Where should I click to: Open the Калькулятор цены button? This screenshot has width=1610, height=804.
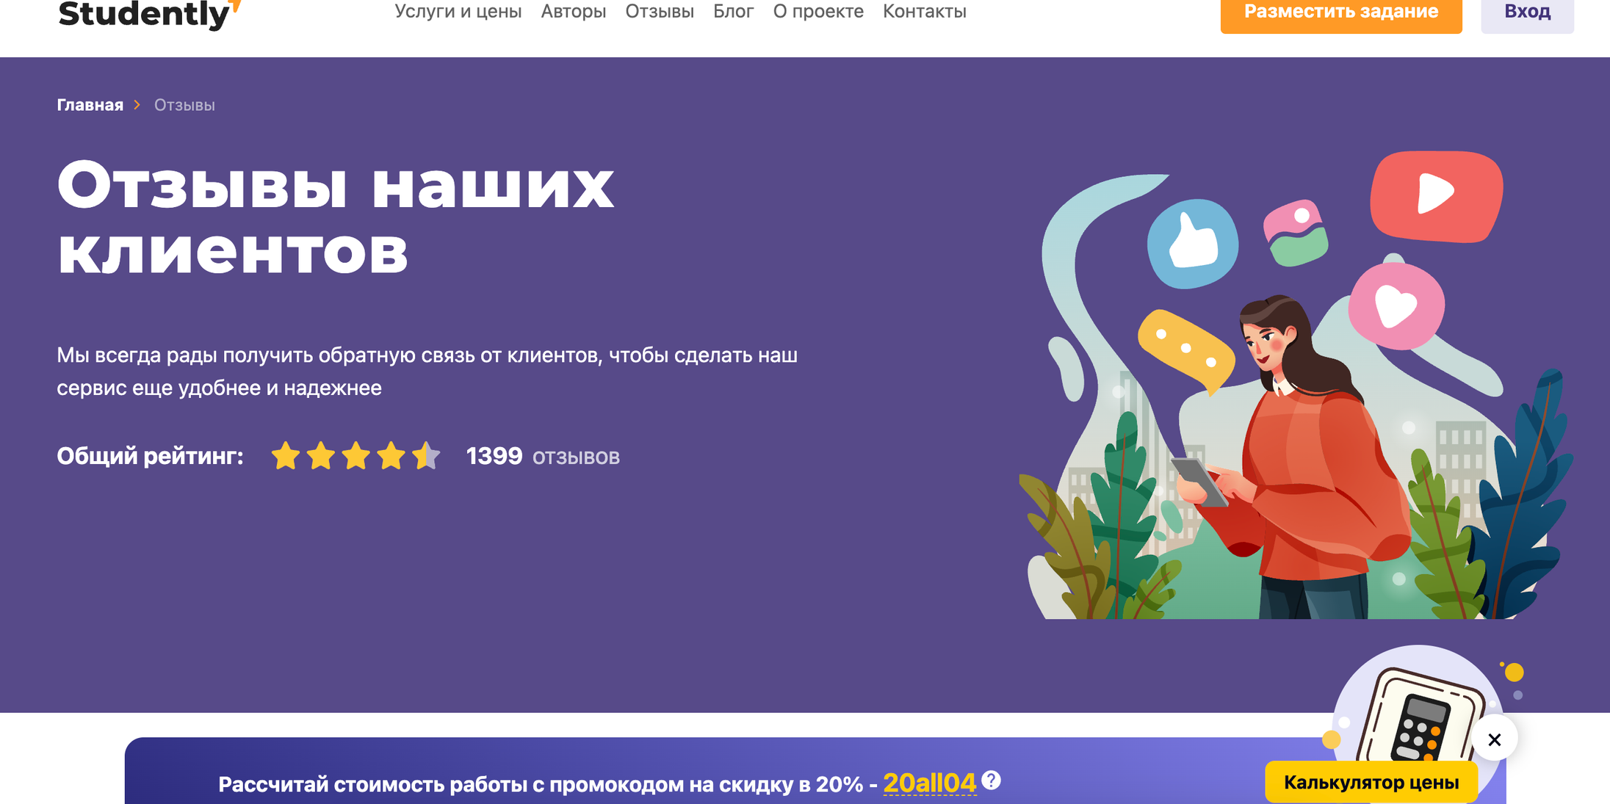1371,782
